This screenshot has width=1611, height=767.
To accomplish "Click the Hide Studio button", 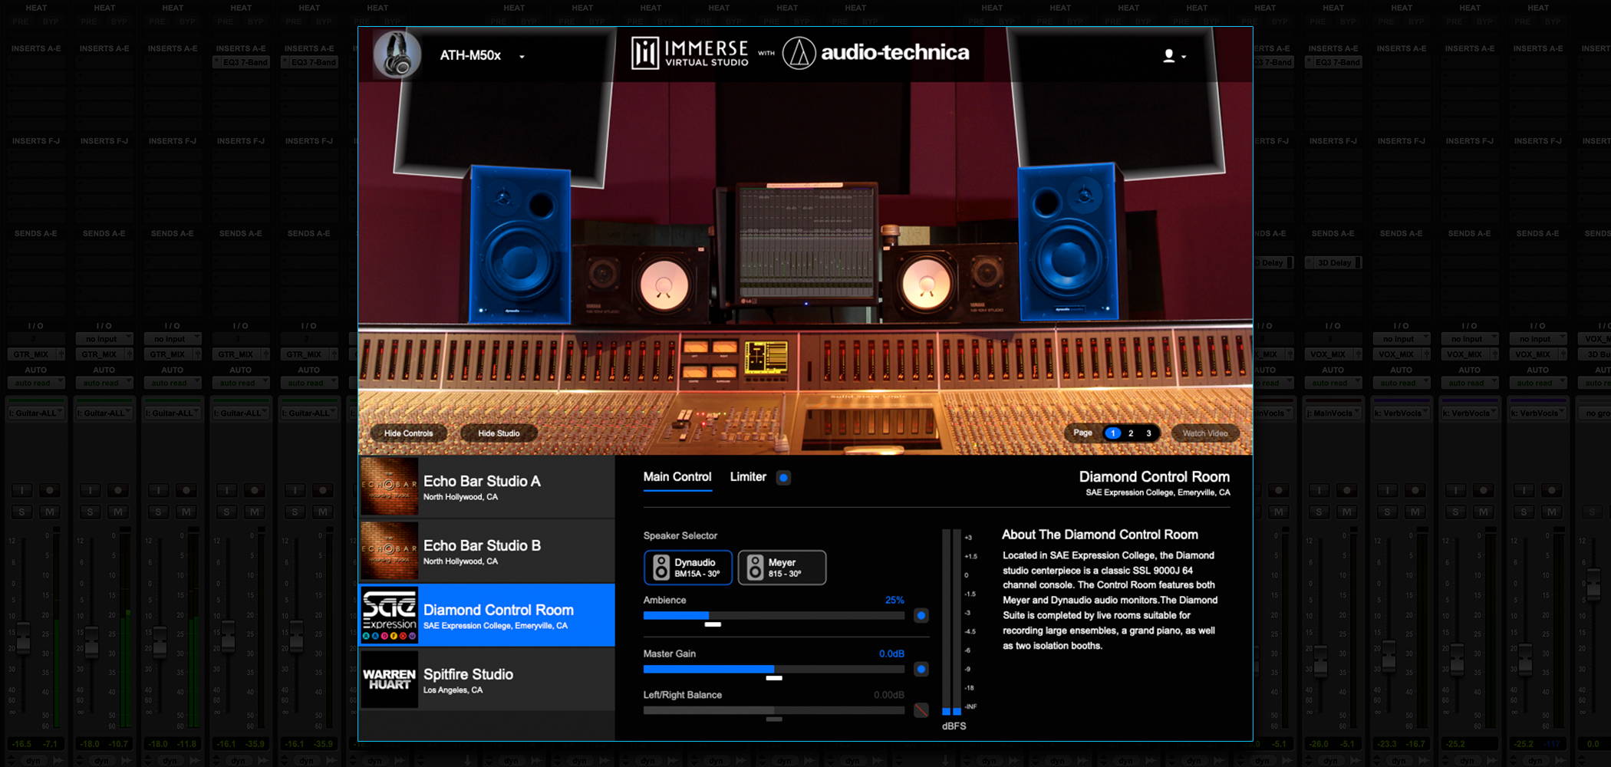I will (499, 433).
